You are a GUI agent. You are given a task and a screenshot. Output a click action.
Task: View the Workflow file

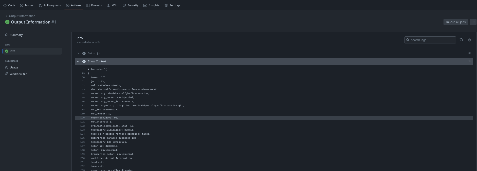[18, 74]
